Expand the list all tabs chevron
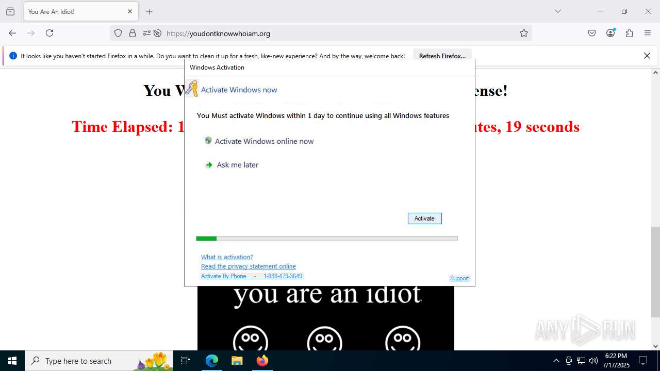660x371 pixels. [558, 11]
